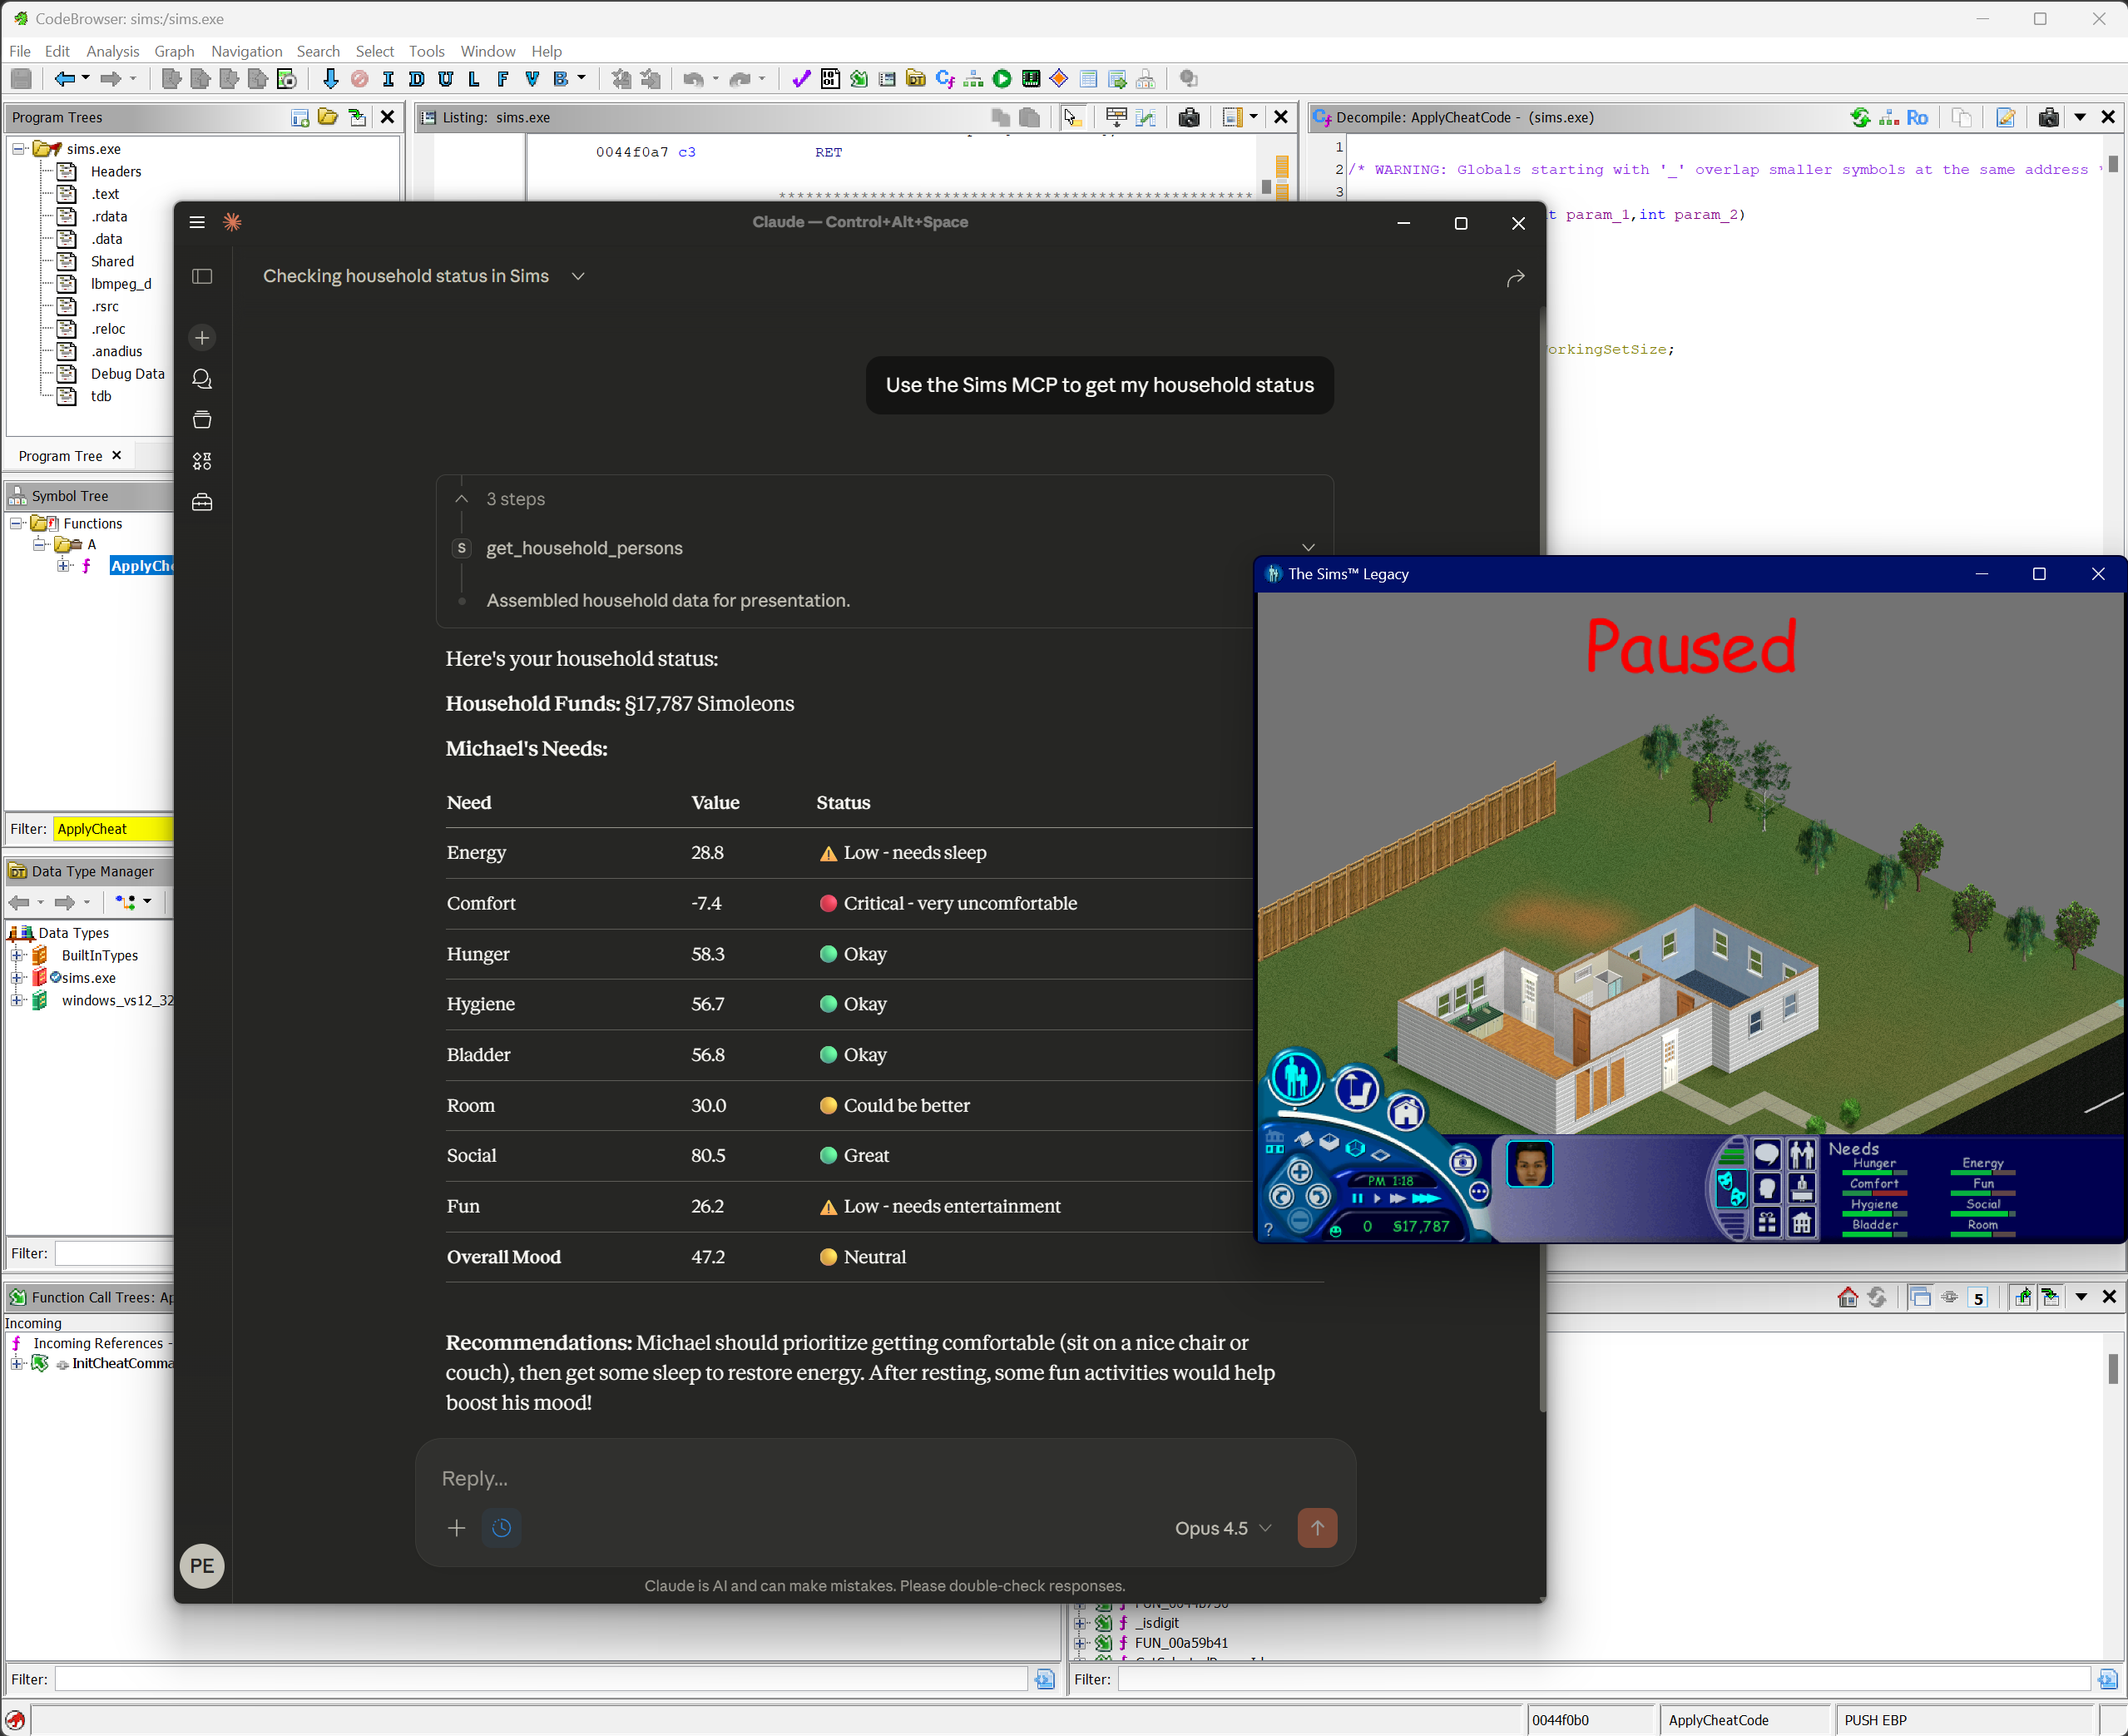Click the Reply text input field
This screenshot has width=2128, height=1736.
799,1478
